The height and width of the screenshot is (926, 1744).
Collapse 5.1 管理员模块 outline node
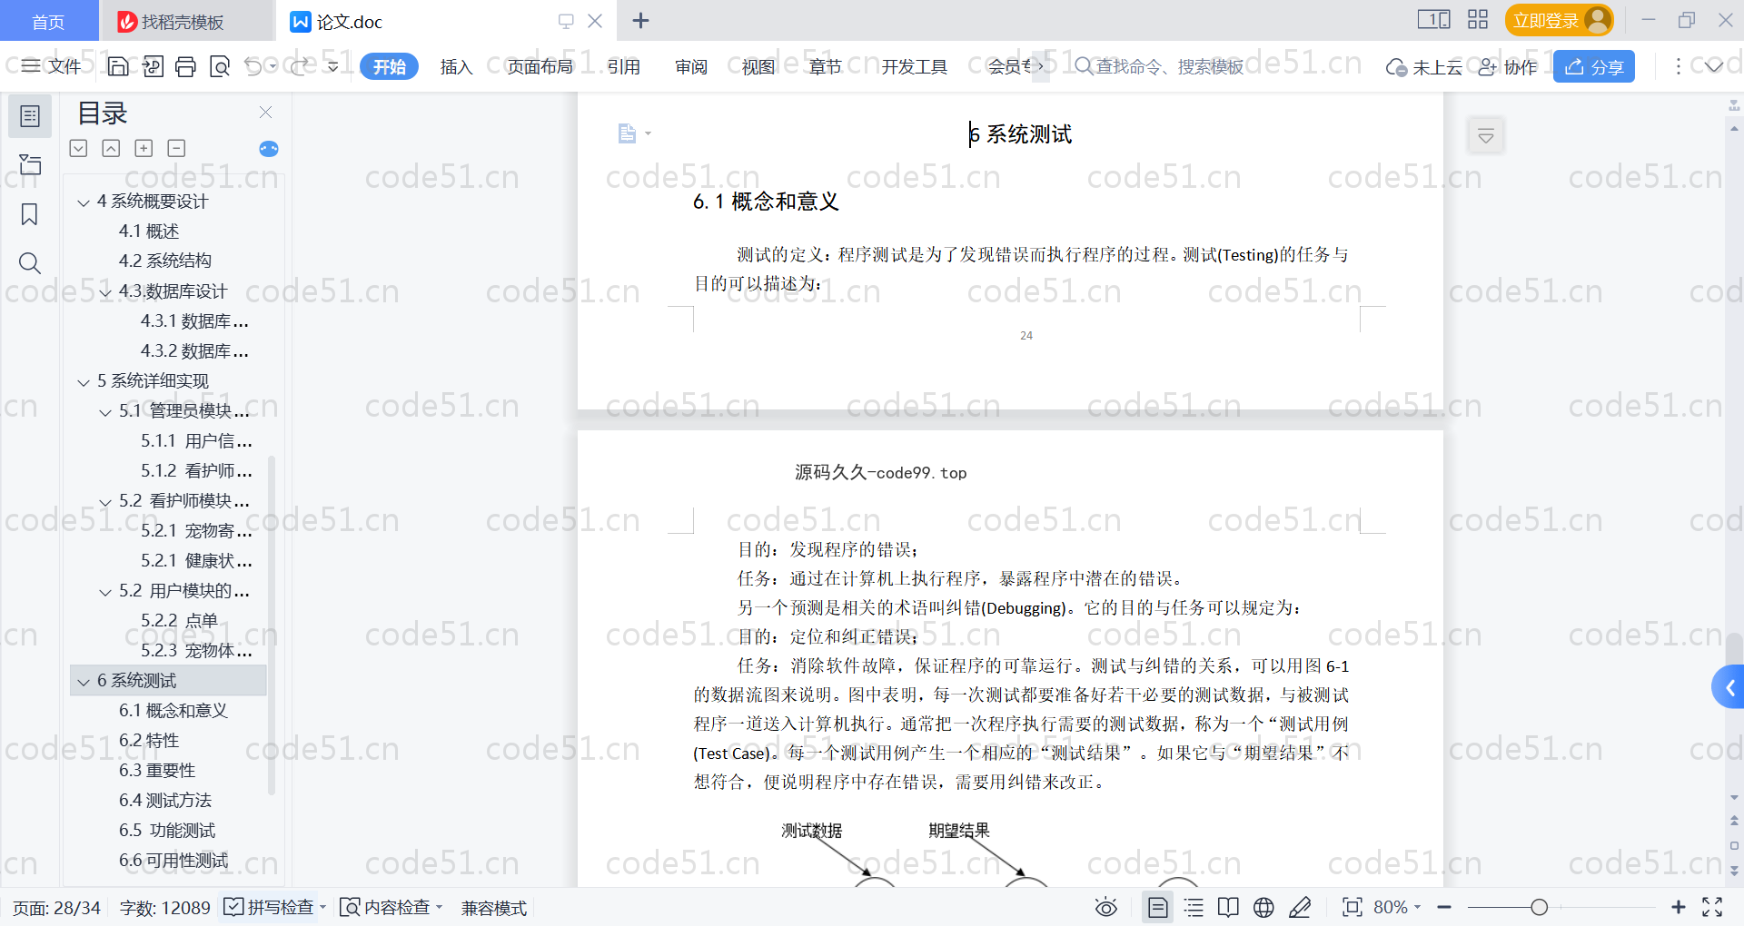coord(105,411)
